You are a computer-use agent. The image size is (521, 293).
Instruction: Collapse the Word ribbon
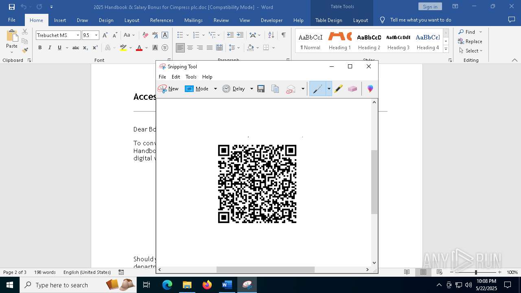(x=514, y=60)
